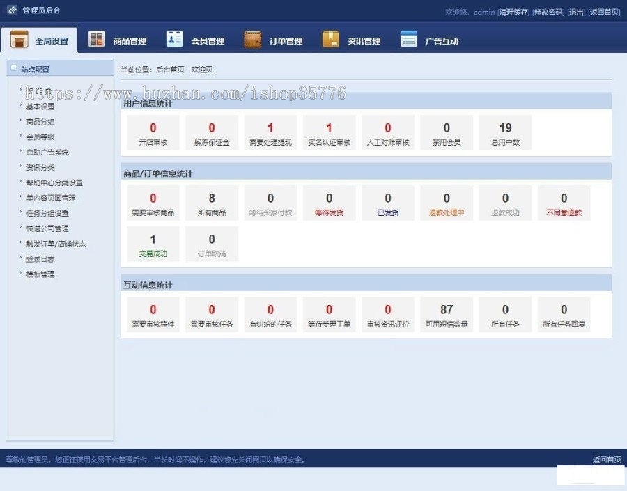The image size is (627, 491).
Task: Click the 等待买家付款 stat card
Action: (271, 203)
